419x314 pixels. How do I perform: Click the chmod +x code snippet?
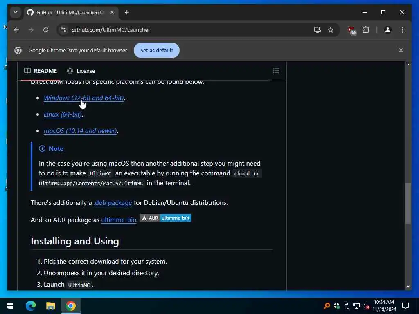tap(246, 173)
